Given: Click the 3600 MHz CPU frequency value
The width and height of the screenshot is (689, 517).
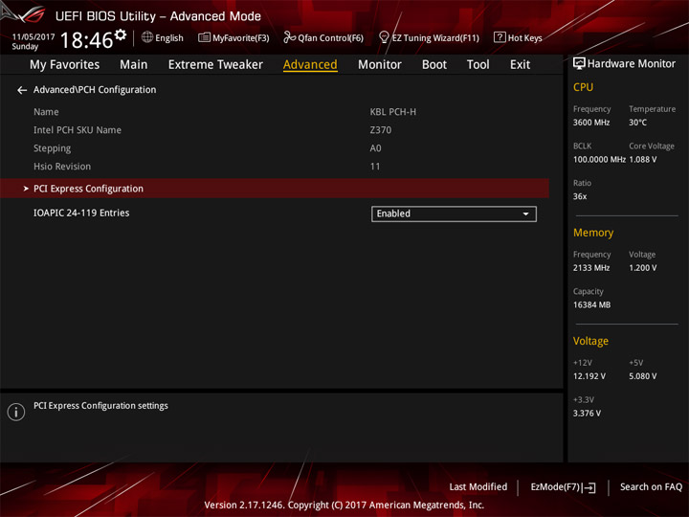Looking at the screenshot, I should [591, 123].
